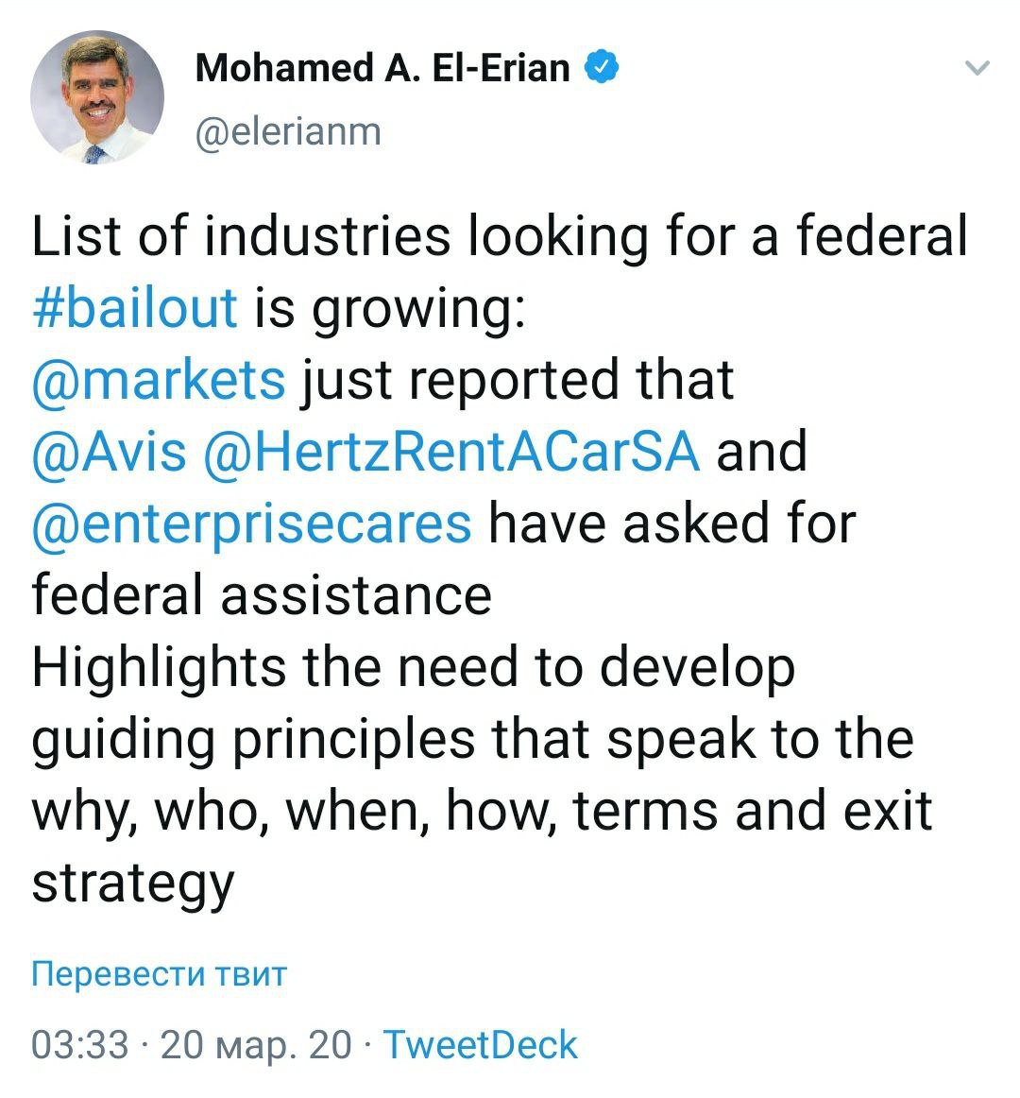The image size is (1020, 1098).
Task: Open the Mohamed A. El-Erian display name
Action: tap(382, 68)
